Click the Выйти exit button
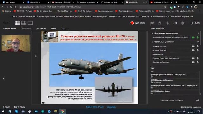The height and width of the screenshot is (114, 203). pos(195,23)
